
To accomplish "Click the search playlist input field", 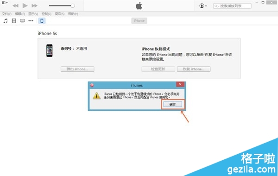I will point(232,6).
